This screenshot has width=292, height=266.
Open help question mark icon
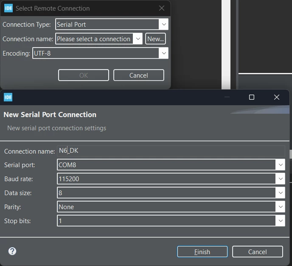pyautogui.click(x=12, y=251)
